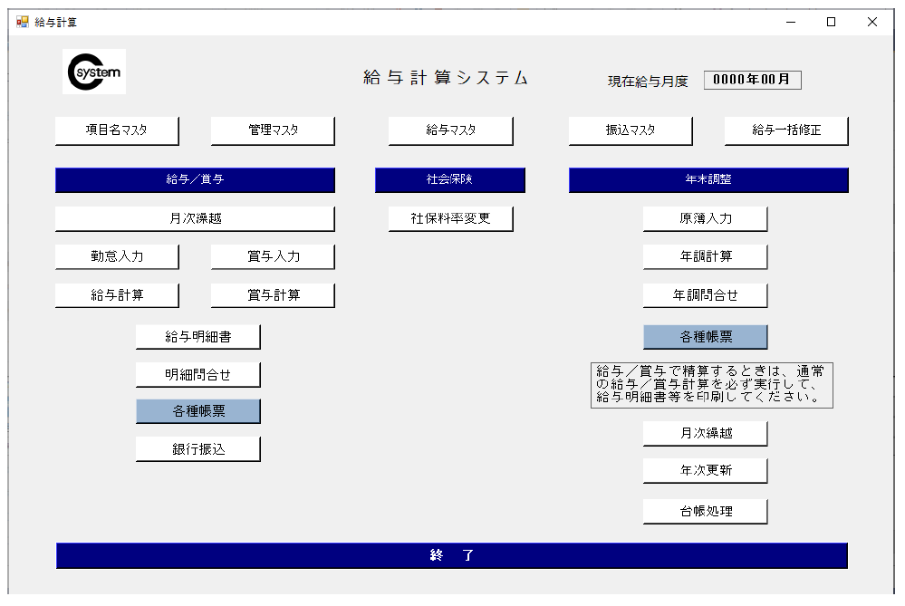The width and height of the screenshot is (905, 606).
Task: Click 月次繰越 under 給与/賞与 section
Action: (x=195, y=218)
